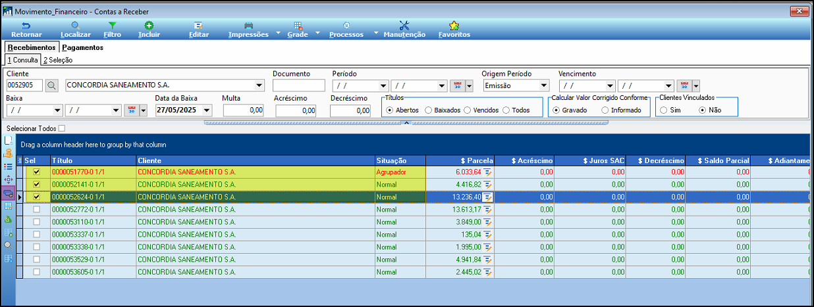Open parcela details icon for 13.613,17
Screen dimensions: 814x307
(488, 210)
